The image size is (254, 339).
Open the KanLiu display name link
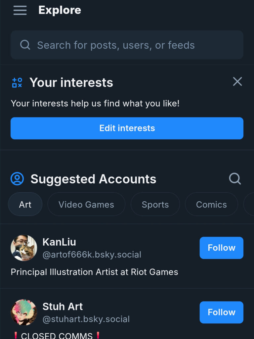(x=59, y=242)
